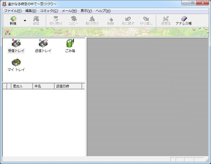The height and width of the screenshot is (164, 211).
Task: Click the application icon in title bar
Action: point(4,4)
